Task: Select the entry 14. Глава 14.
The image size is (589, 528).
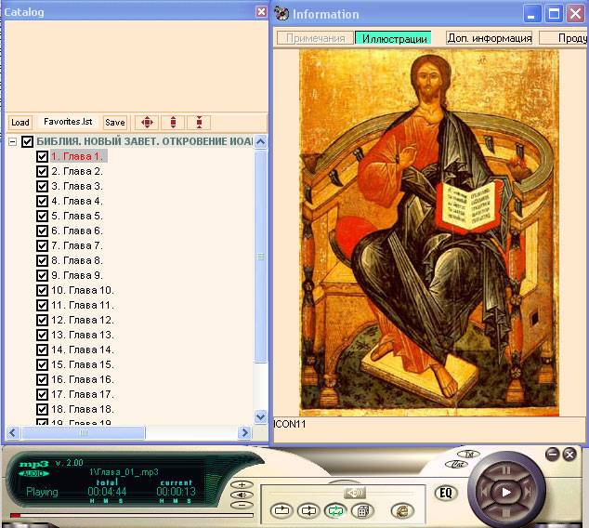Action: tap(83, 350)
